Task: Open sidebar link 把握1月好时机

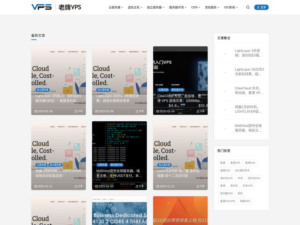Action: point(248,109)
